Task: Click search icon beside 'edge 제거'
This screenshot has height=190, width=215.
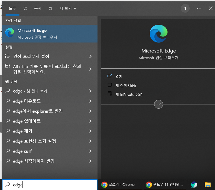Action: [x=7, y=131]
